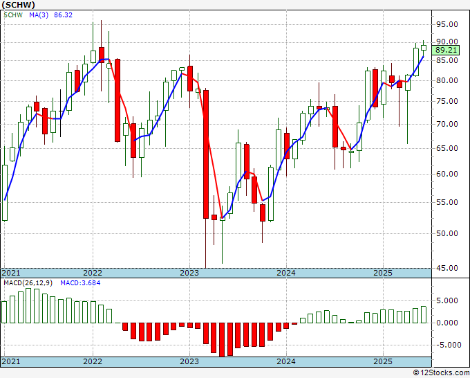Open the 12Stocks.com copyright link
470x378 pixels.
pos(441,373)
